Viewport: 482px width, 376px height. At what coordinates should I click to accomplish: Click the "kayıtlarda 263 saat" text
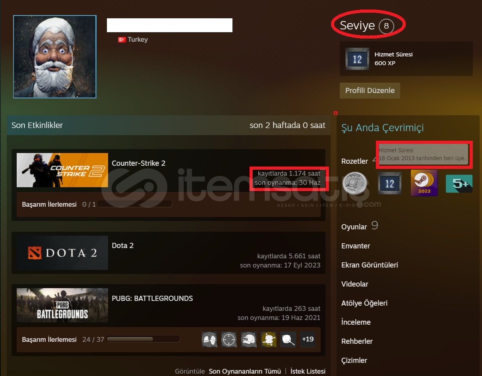292,309
